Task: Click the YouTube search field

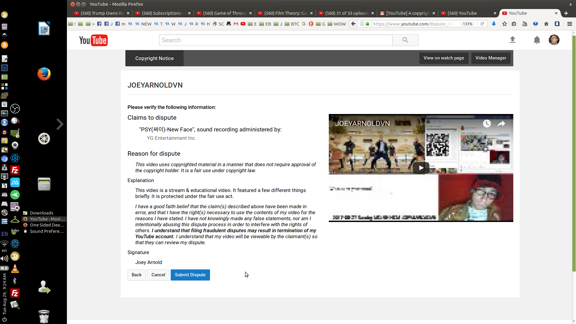Action: coord(276,40)
